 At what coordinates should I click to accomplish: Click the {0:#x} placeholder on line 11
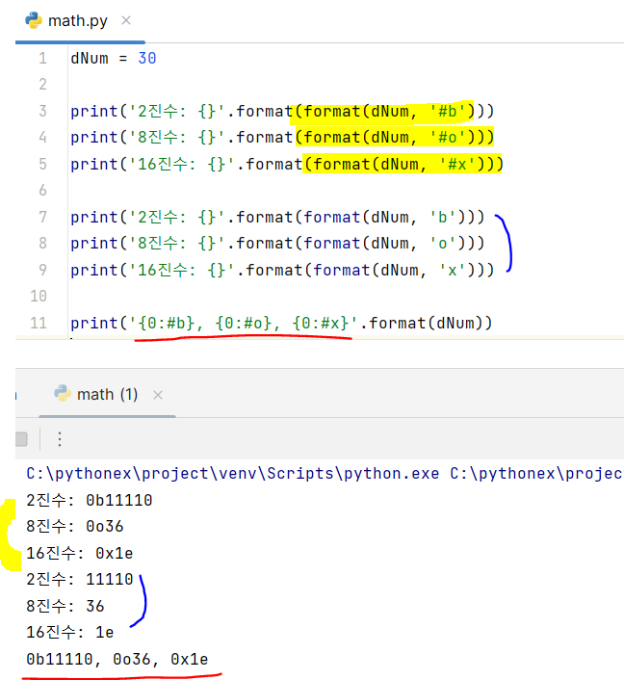click(321, 324)
